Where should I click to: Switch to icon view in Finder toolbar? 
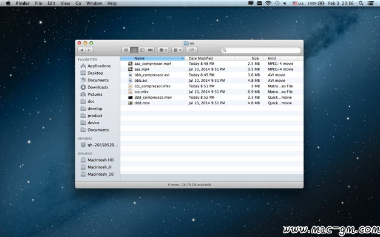[x=126, y=50]
